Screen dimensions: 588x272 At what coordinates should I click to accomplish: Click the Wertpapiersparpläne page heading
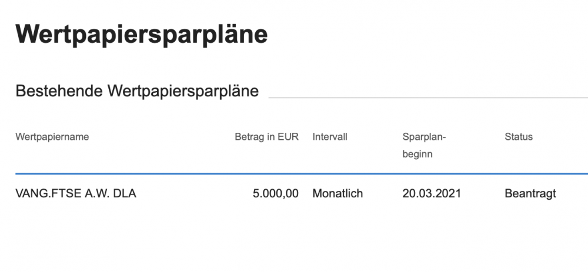[x=142, y=34]
